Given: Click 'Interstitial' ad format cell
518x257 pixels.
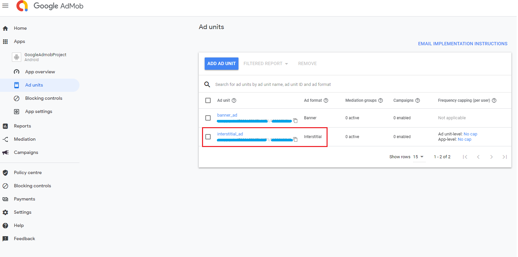Looking at the screenshot, I should (x=313, y=137).
